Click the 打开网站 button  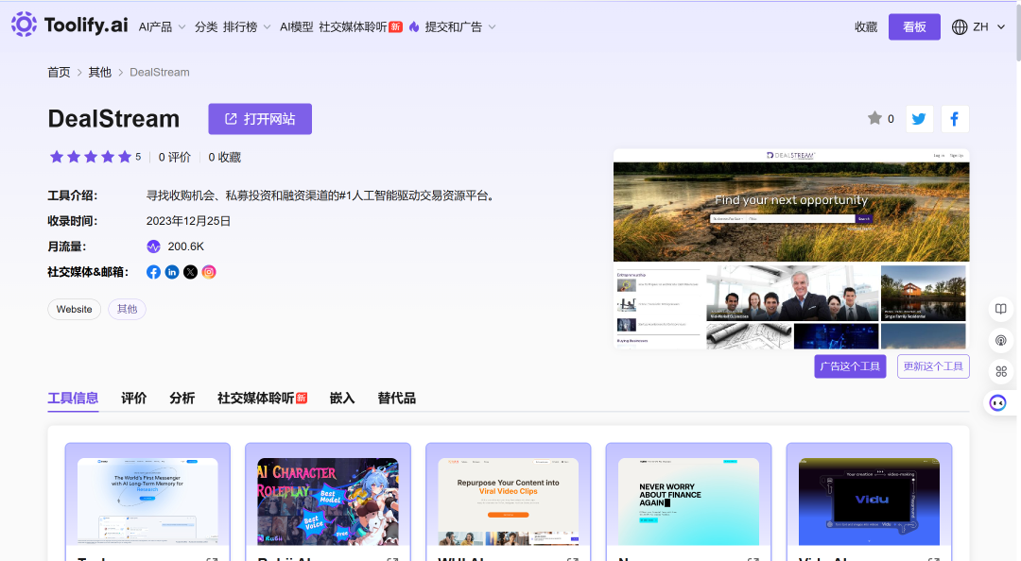(x=260, y=119)
